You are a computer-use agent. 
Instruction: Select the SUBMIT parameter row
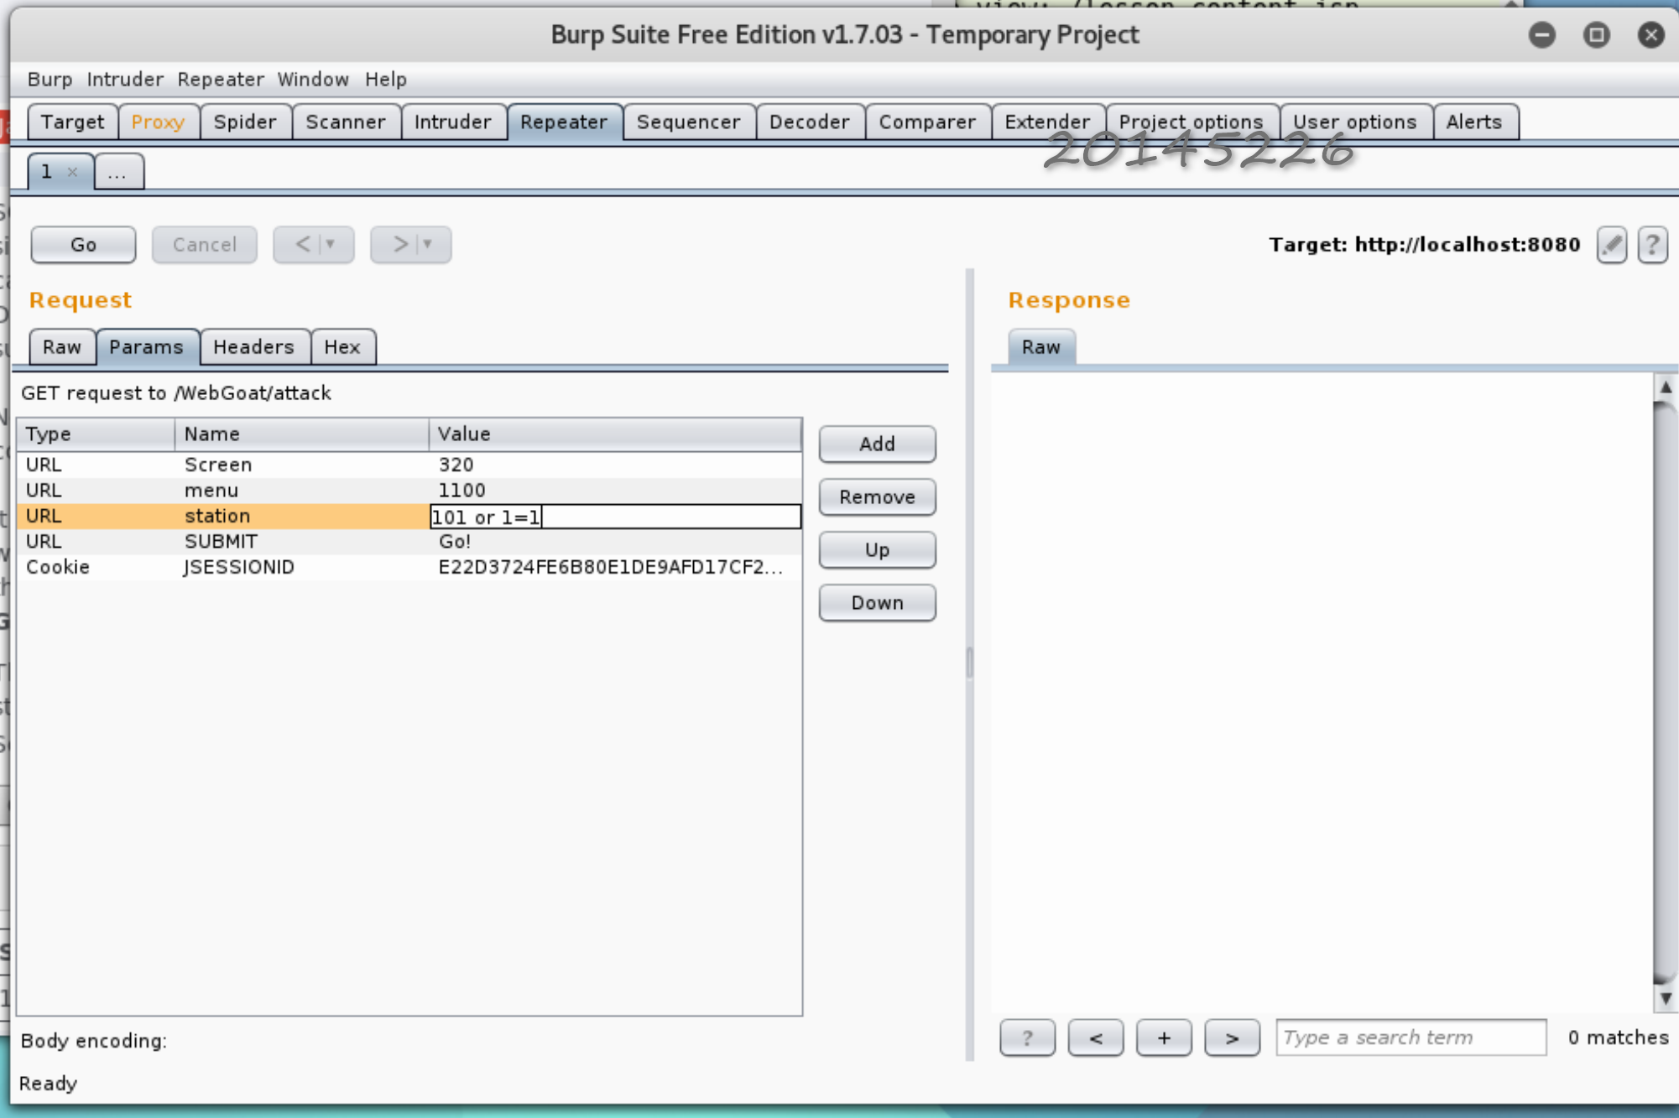point(409,542)
